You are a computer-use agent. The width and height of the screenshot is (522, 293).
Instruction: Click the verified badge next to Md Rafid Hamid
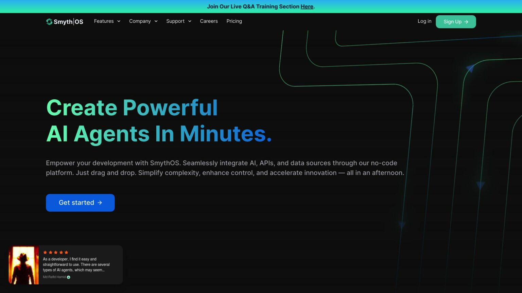coord(68,277)
